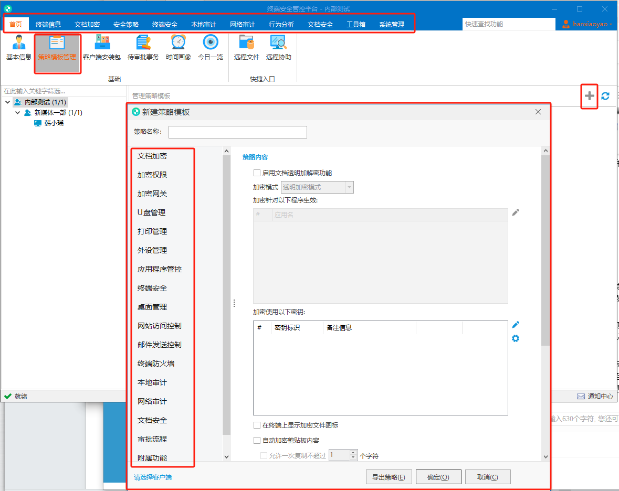Open hanxiaoyao user menu dropdown
This screenshot has width=619, height=491.
click(611, 24)
